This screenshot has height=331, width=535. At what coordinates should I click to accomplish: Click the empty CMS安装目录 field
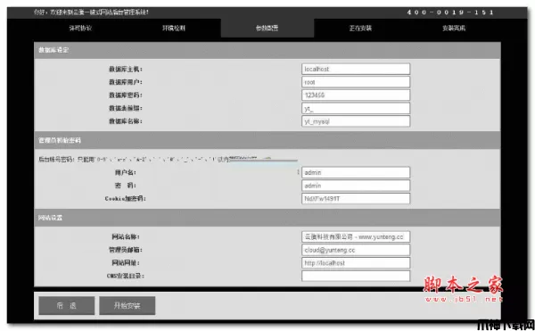coord(356,276)
